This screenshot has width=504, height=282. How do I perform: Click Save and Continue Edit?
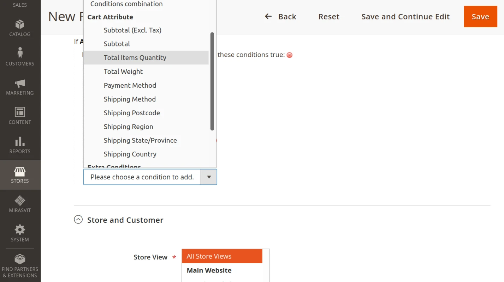point(405,16)
